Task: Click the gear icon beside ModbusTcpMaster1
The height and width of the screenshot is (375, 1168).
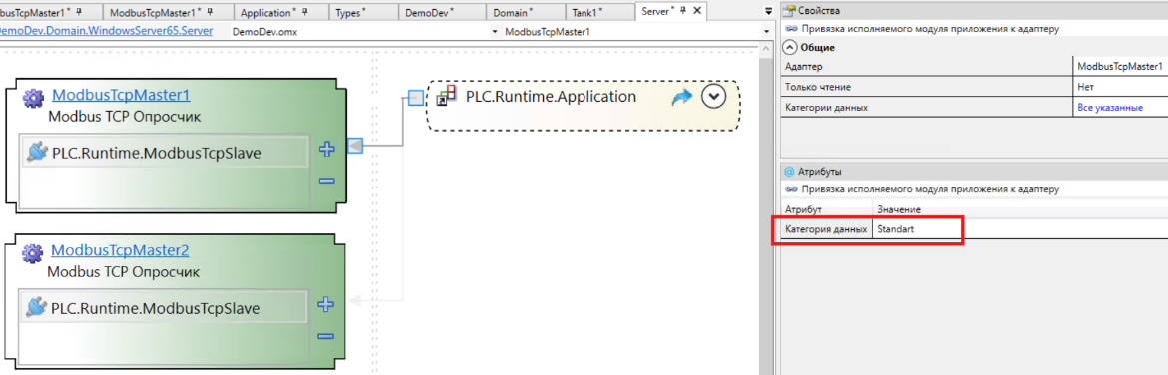Action: [34, 98]
